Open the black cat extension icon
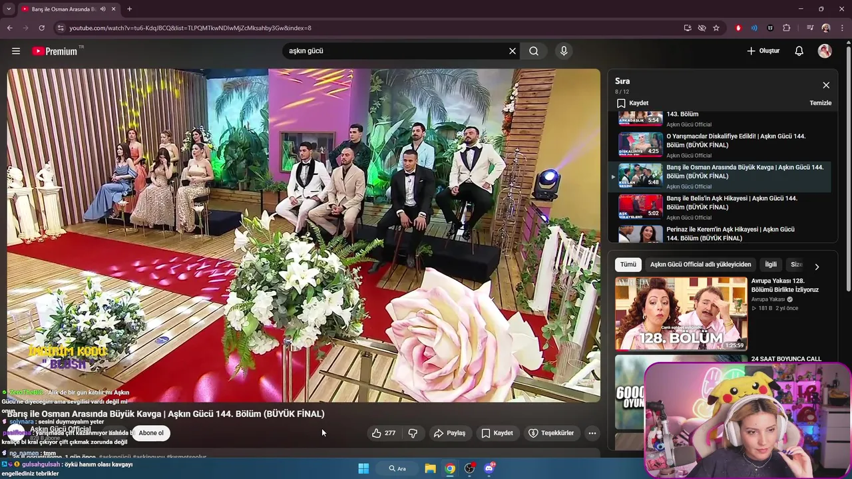This screenshot has height=479, width=852. click(x=770, y=28)
